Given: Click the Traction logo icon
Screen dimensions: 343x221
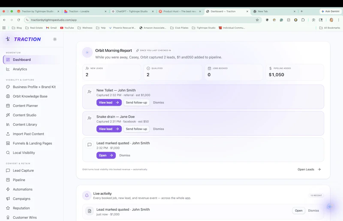Looking at the screenshot, I should pos(8,39).
